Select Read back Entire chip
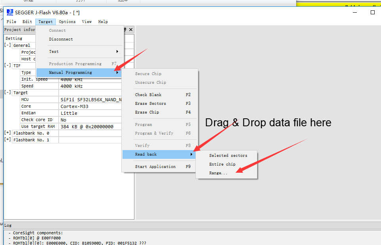Image resolution: width=381 pixels, height=245 pixels. (x=226, y=164)
